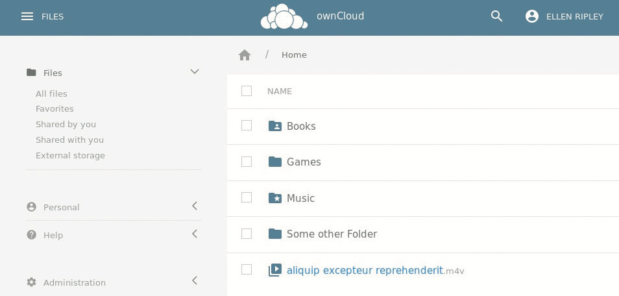Image resolution: width=619 pixels, height=296 pixels.
Task: Expand the Personal section chevron
Action: 194,206
